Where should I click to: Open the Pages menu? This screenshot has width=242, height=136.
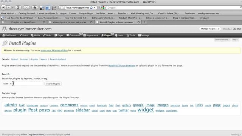click(59, 35)
